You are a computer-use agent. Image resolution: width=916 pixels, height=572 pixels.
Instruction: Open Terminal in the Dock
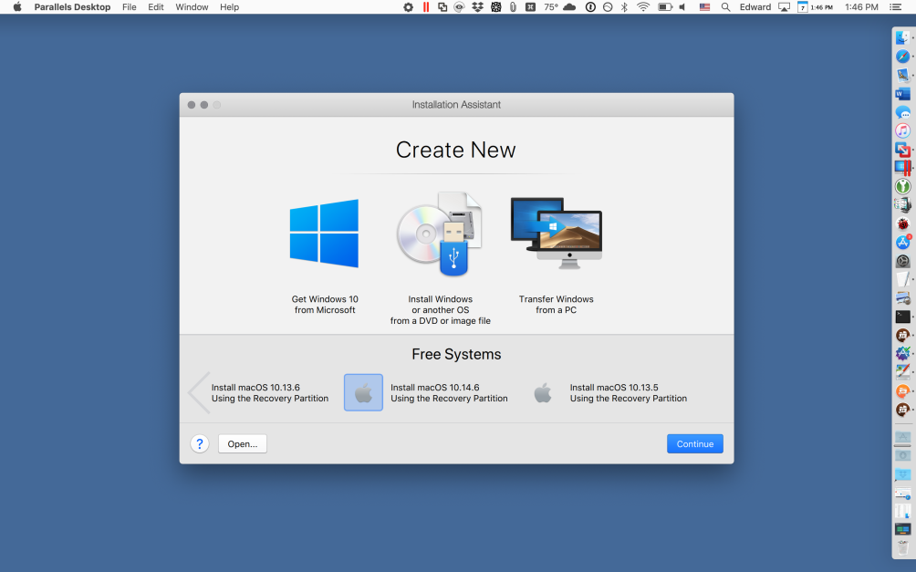[902, 317]
